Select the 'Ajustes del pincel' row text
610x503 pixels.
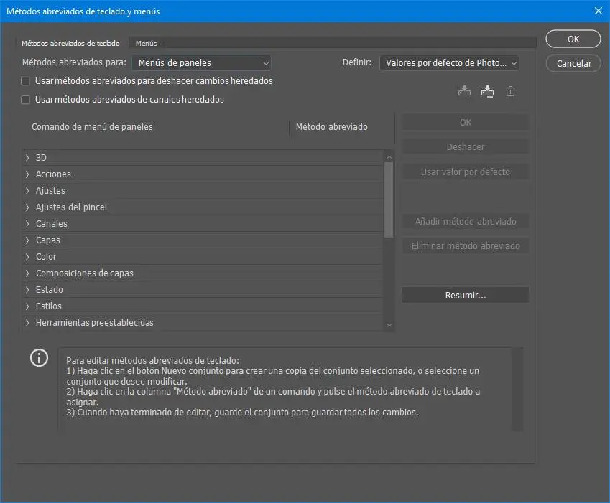(71, 207)
